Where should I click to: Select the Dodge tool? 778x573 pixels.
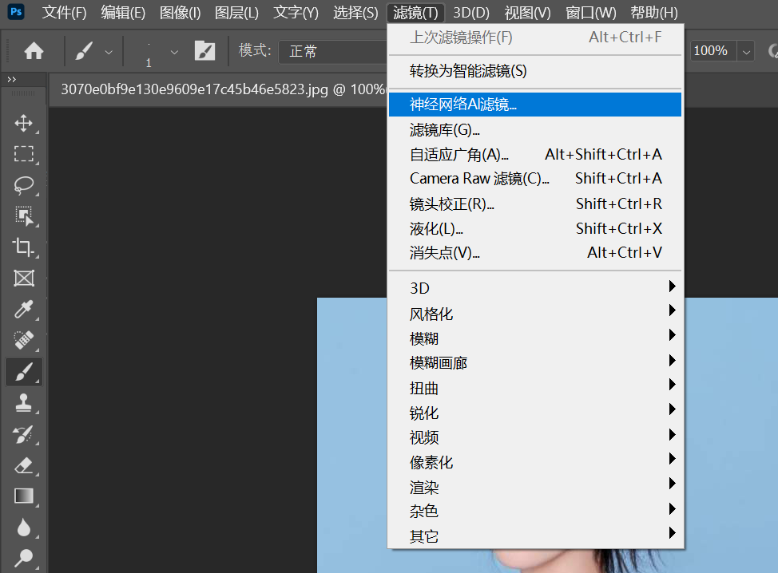[23, 558]
